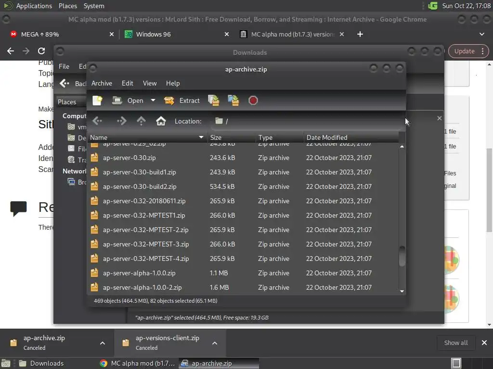Viewport: 493px width, 369px height.
Task: Select ap-server-0.30-build1.zip file
Action: [x=243, y=172]
